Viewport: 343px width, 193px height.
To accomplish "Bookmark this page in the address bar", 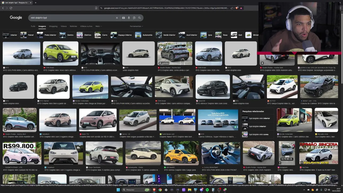I will tap(96, 8).
